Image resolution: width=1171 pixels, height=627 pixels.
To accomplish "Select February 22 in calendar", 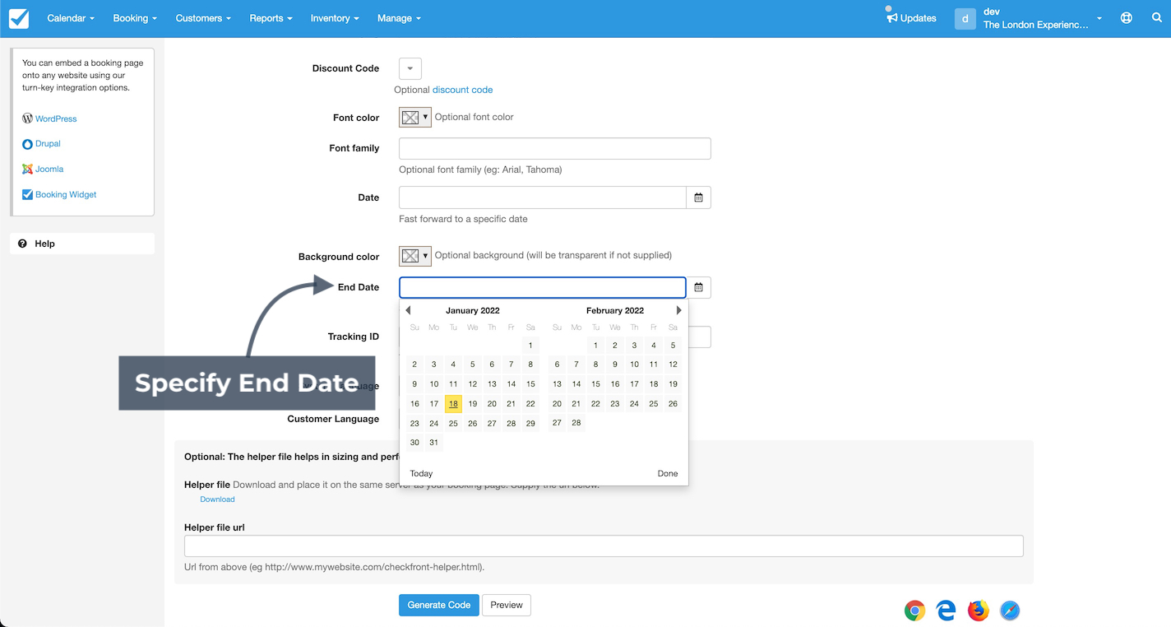I will point(595,403).
